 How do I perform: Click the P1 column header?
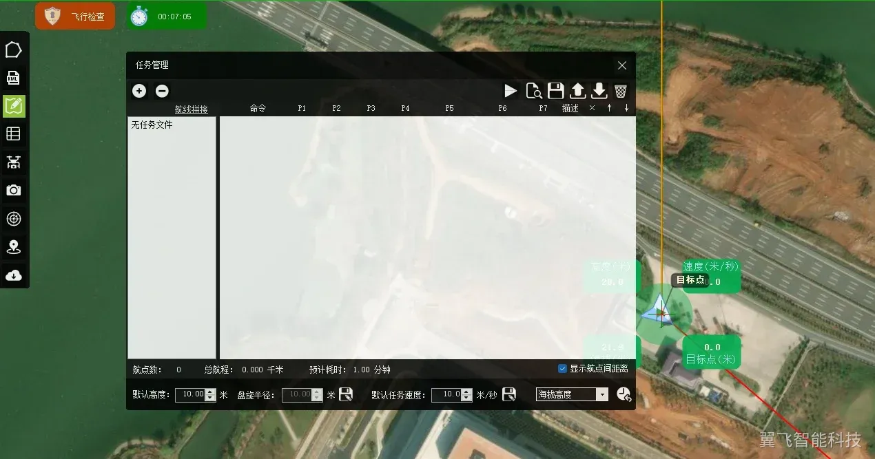click(302, 108)
